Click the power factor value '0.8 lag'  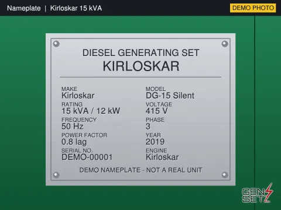click(74, 142)
